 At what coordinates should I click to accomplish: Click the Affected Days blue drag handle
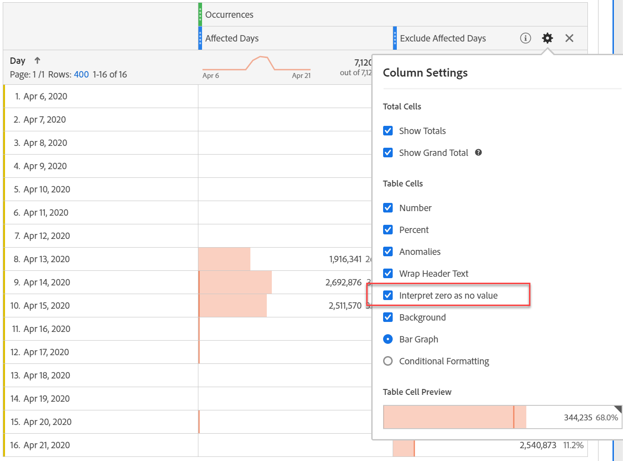[x=200, y=38]
